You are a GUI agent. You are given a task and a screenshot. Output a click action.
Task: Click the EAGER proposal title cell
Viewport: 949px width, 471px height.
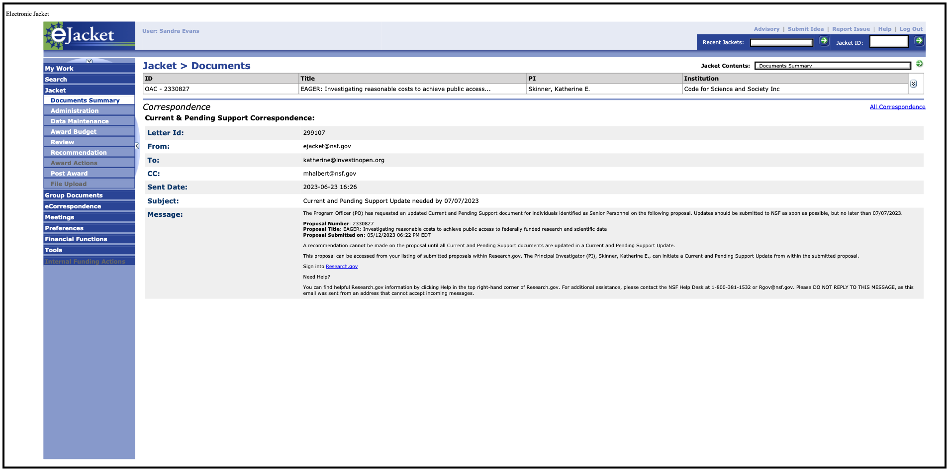pyautogui.click(x=412, y=89)
